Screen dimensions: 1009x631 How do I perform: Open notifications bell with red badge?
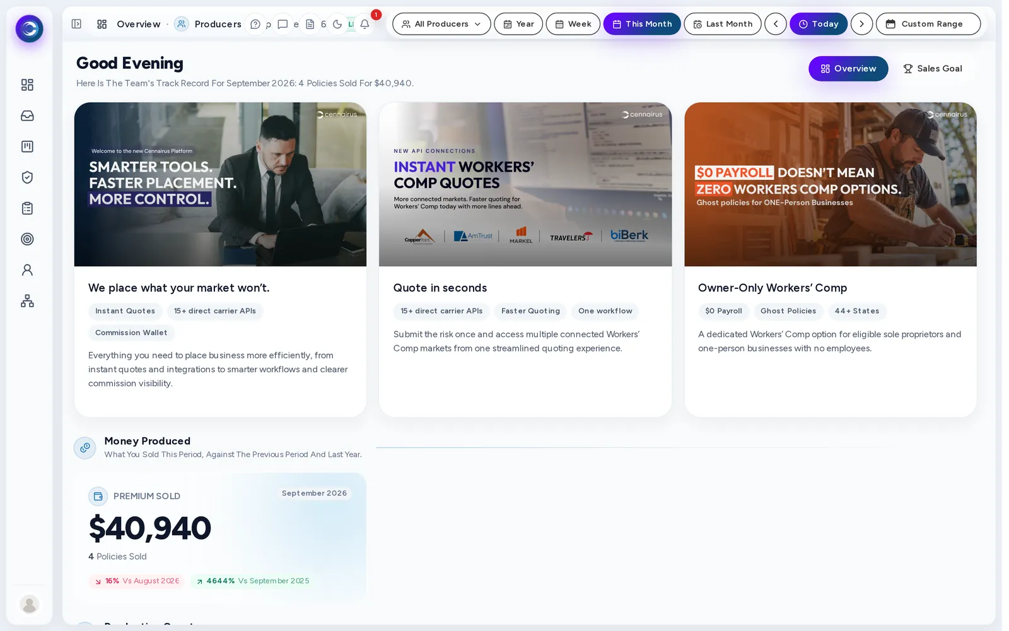(x=365, y=24)
